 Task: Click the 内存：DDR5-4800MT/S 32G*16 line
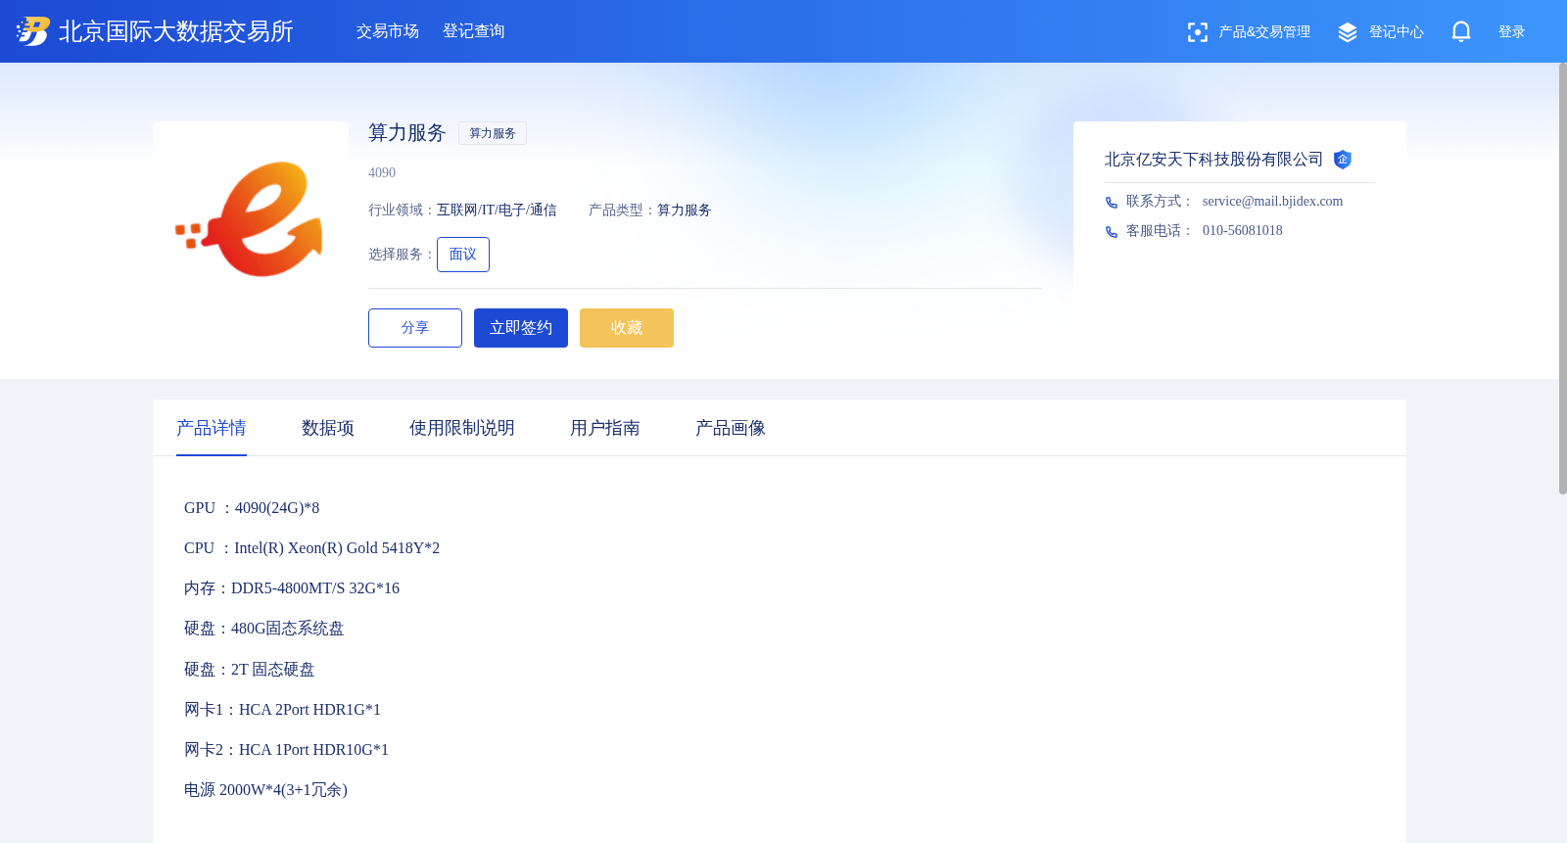292,588
